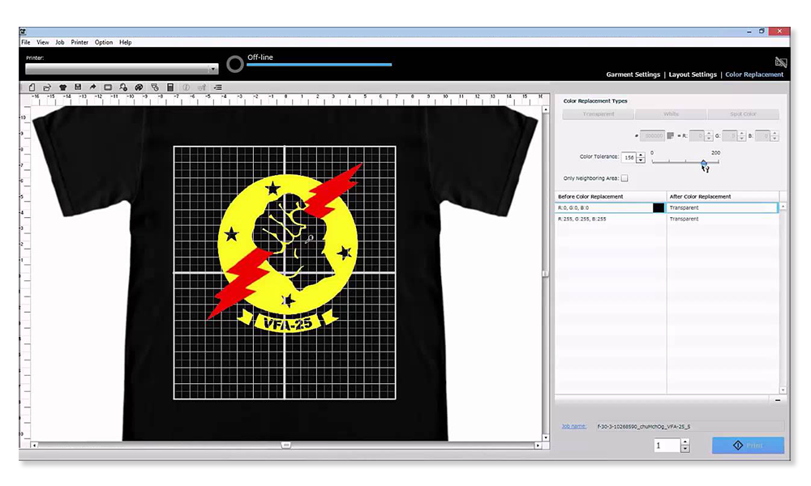Select the R:255, G:255, B:255 row
Viewport: 811px width, 486px height.
[666, 219]
